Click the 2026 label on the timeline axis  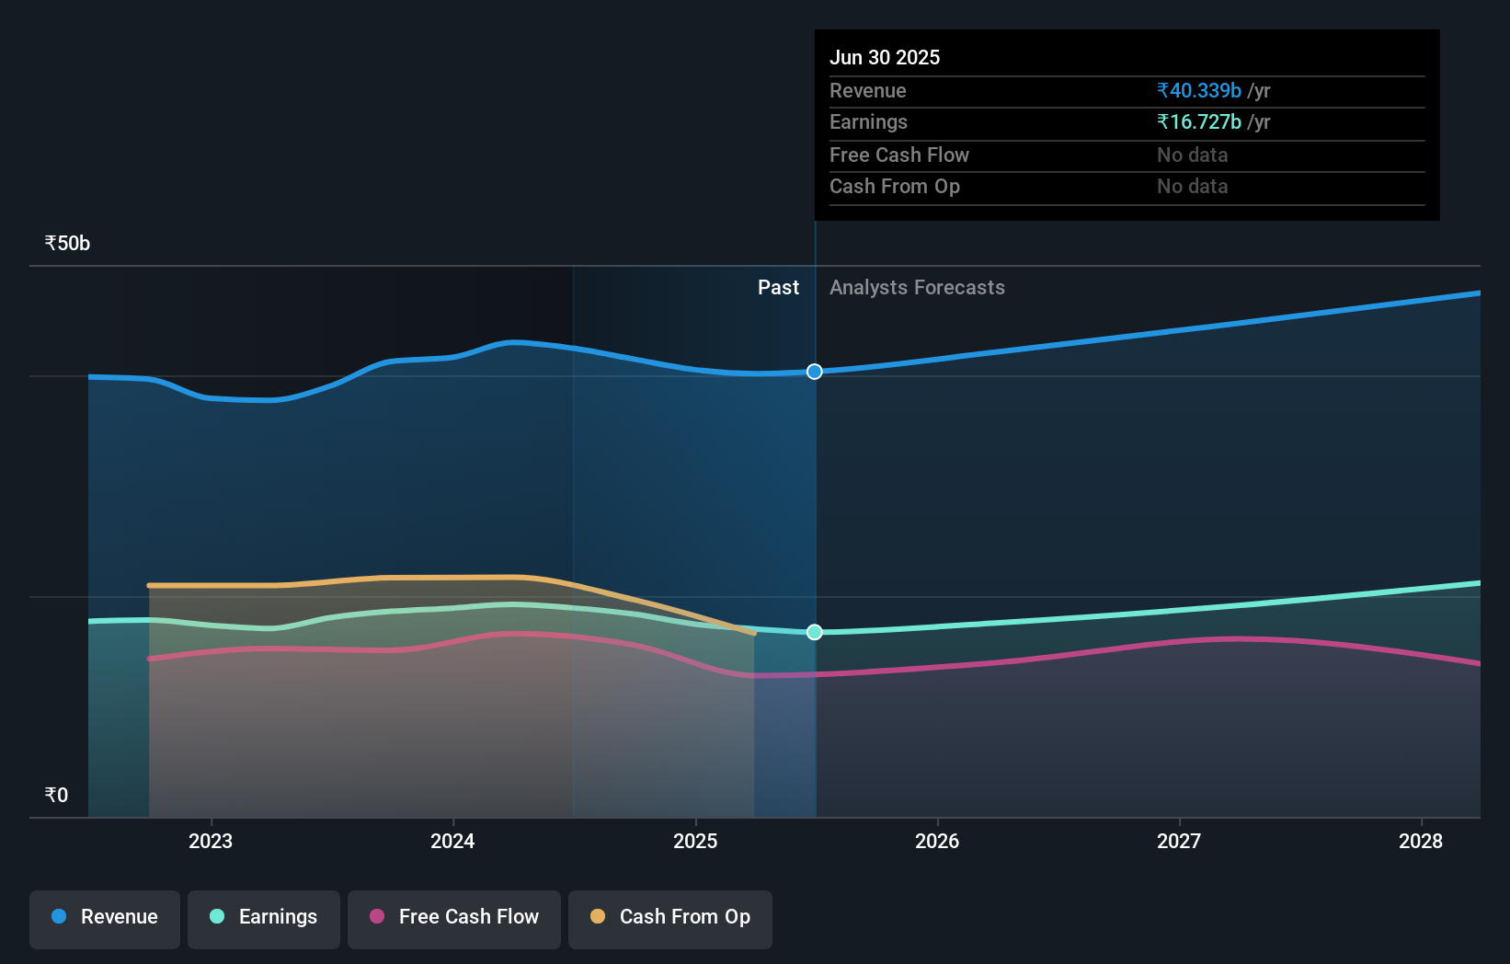tap(937, 841)
